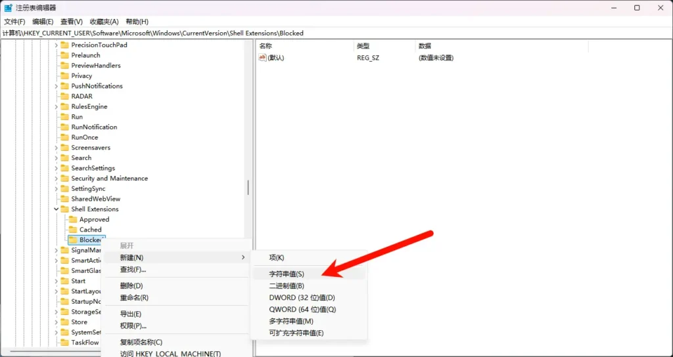
Task: Click the RunOnce folder icon
Action: click(x=64, y=138)
